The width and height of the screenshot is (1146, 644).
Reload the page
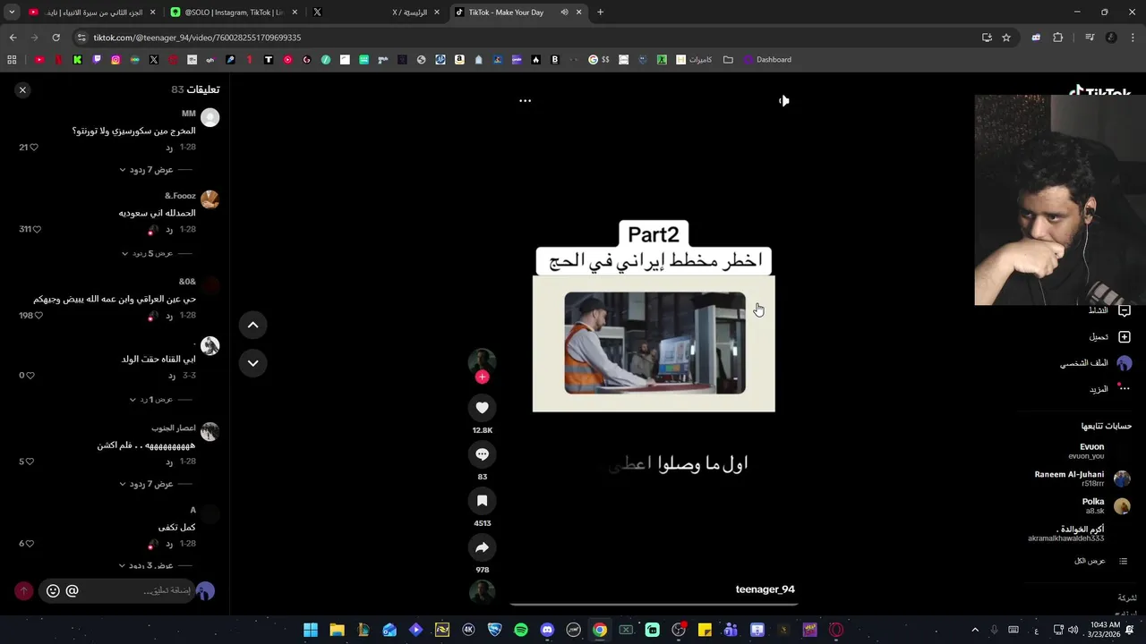56,38
